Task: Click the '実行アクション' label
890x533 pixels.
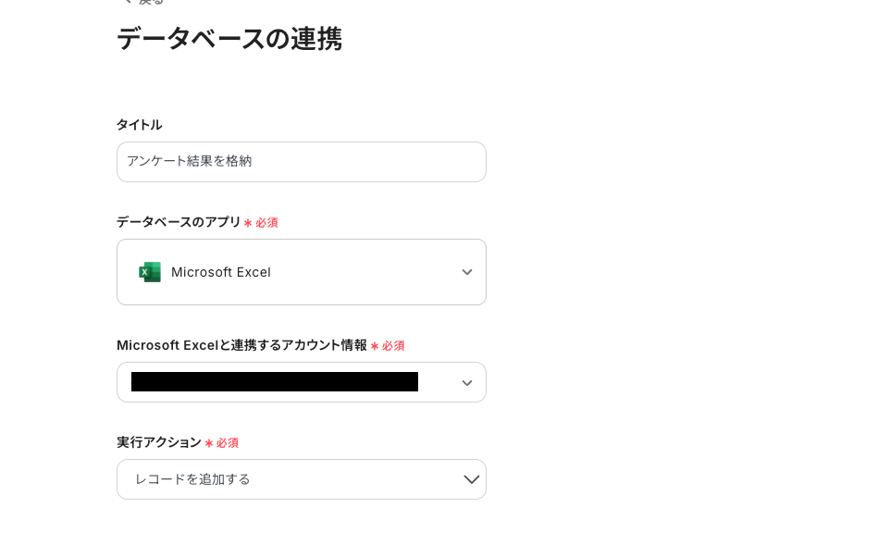Action: (159, 442)
